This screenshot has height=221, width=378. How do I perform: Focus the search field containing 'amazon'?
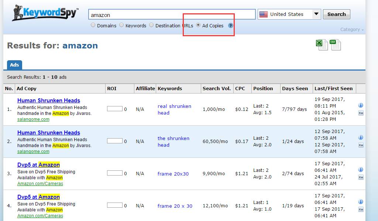[172, 14]
